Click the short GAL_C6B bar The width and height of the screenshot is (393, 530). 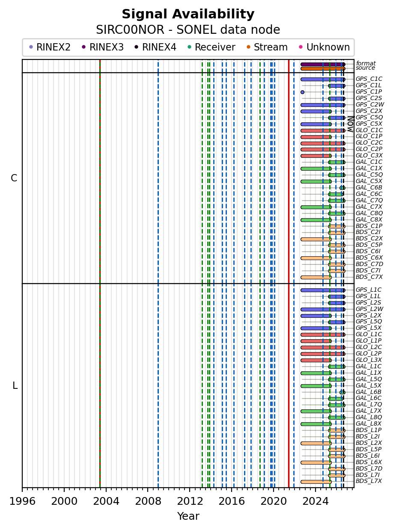342,188
